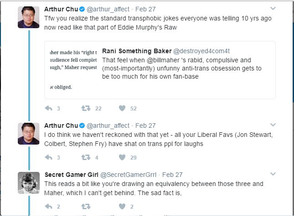The height and width of the screenshot is (216, 294).
Task: Retweet the Liberal Favs tweet
Action: [x=86, y=157]
